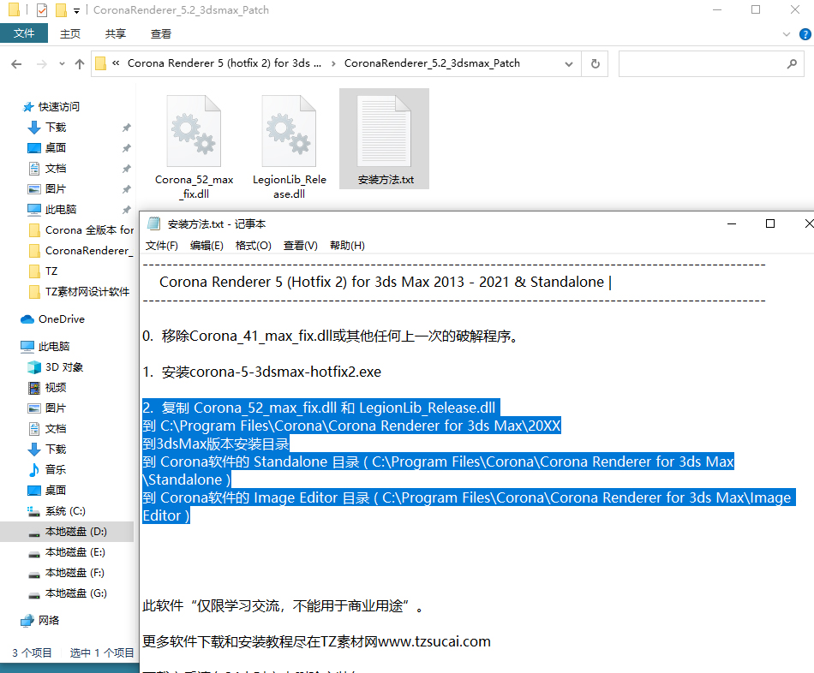Unpin 桌面 using its pin icon
814x673 pixels.
pyautogui.click(x=126, y=148)
